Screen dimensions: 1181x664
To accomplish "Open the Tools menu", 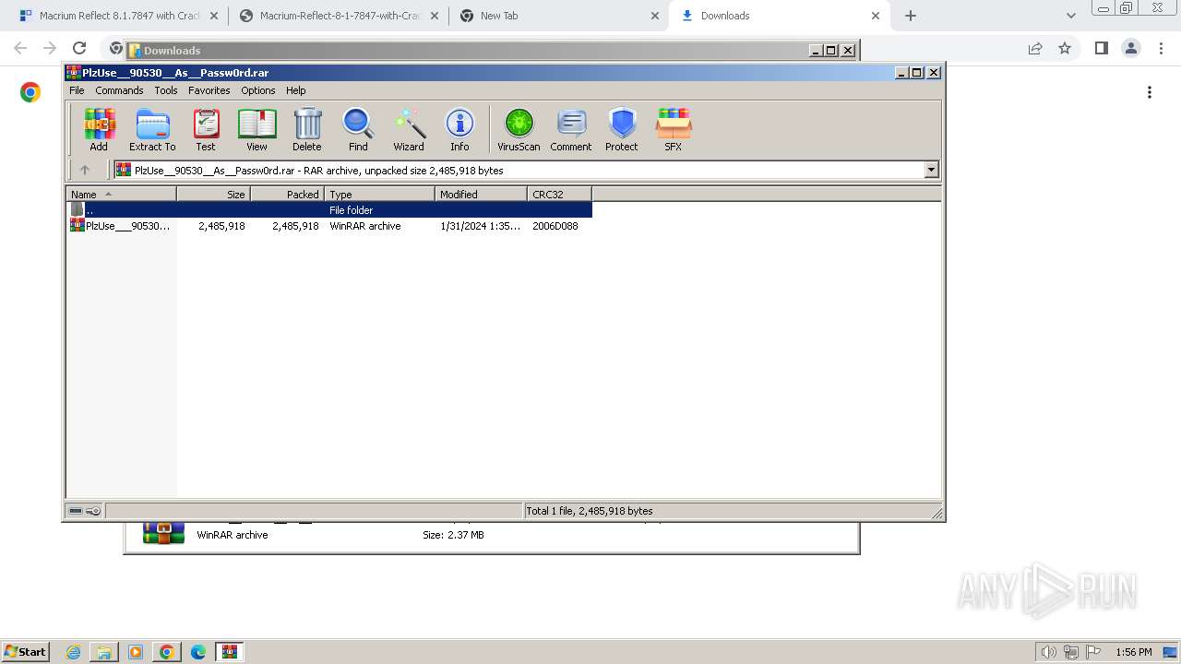I will point(166,90).
